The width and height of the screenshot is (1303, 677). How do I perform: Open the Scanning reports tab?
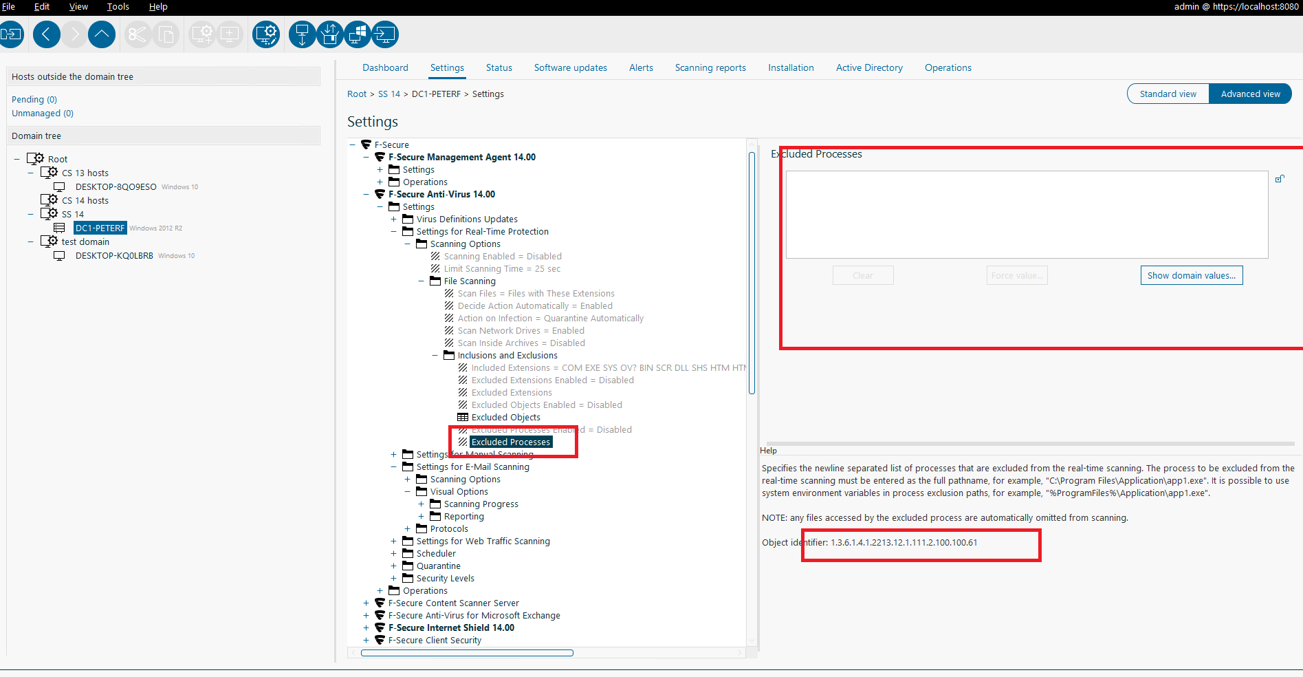coord(710,67)
